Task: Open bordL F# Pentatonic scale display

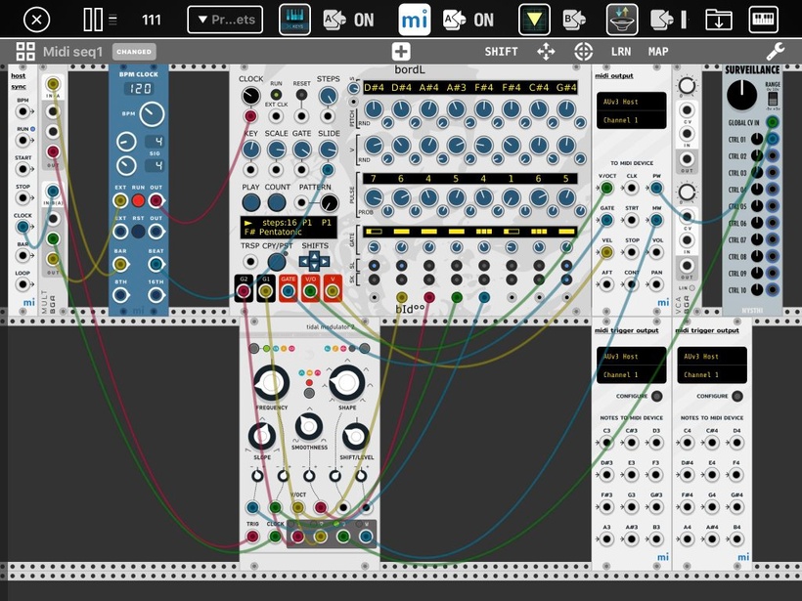Action: pos(272,232)
